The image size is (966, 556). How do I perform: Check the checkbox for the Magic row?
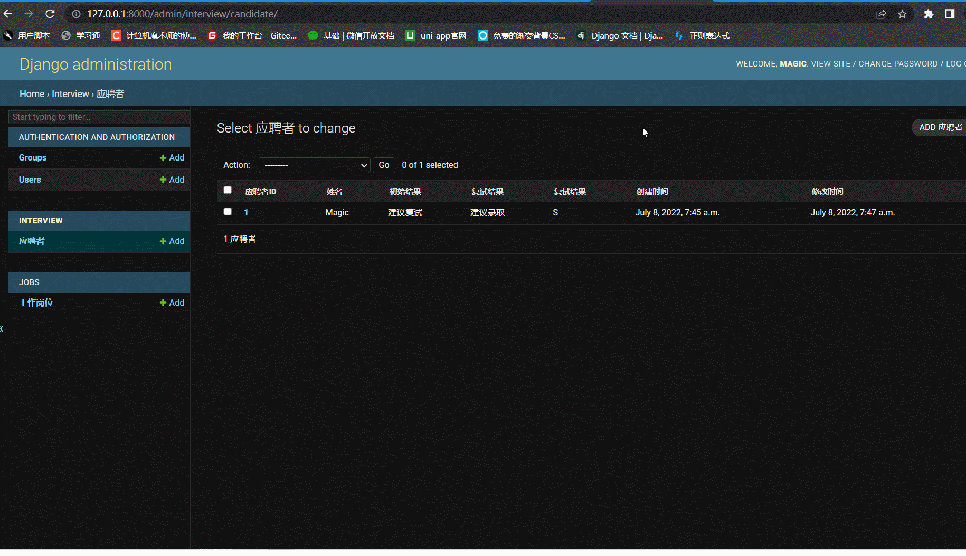pyautogui.click(x=228, y=211)
